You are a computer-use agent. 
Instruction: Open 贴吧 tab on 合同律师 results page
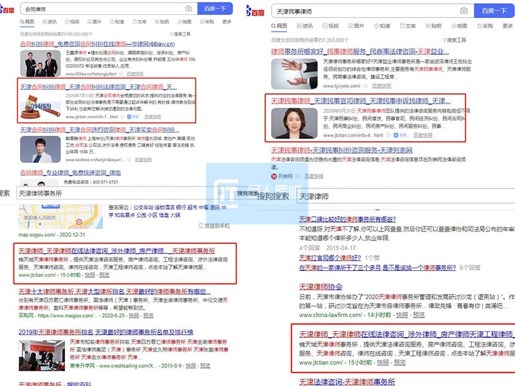tap(162, 22)
